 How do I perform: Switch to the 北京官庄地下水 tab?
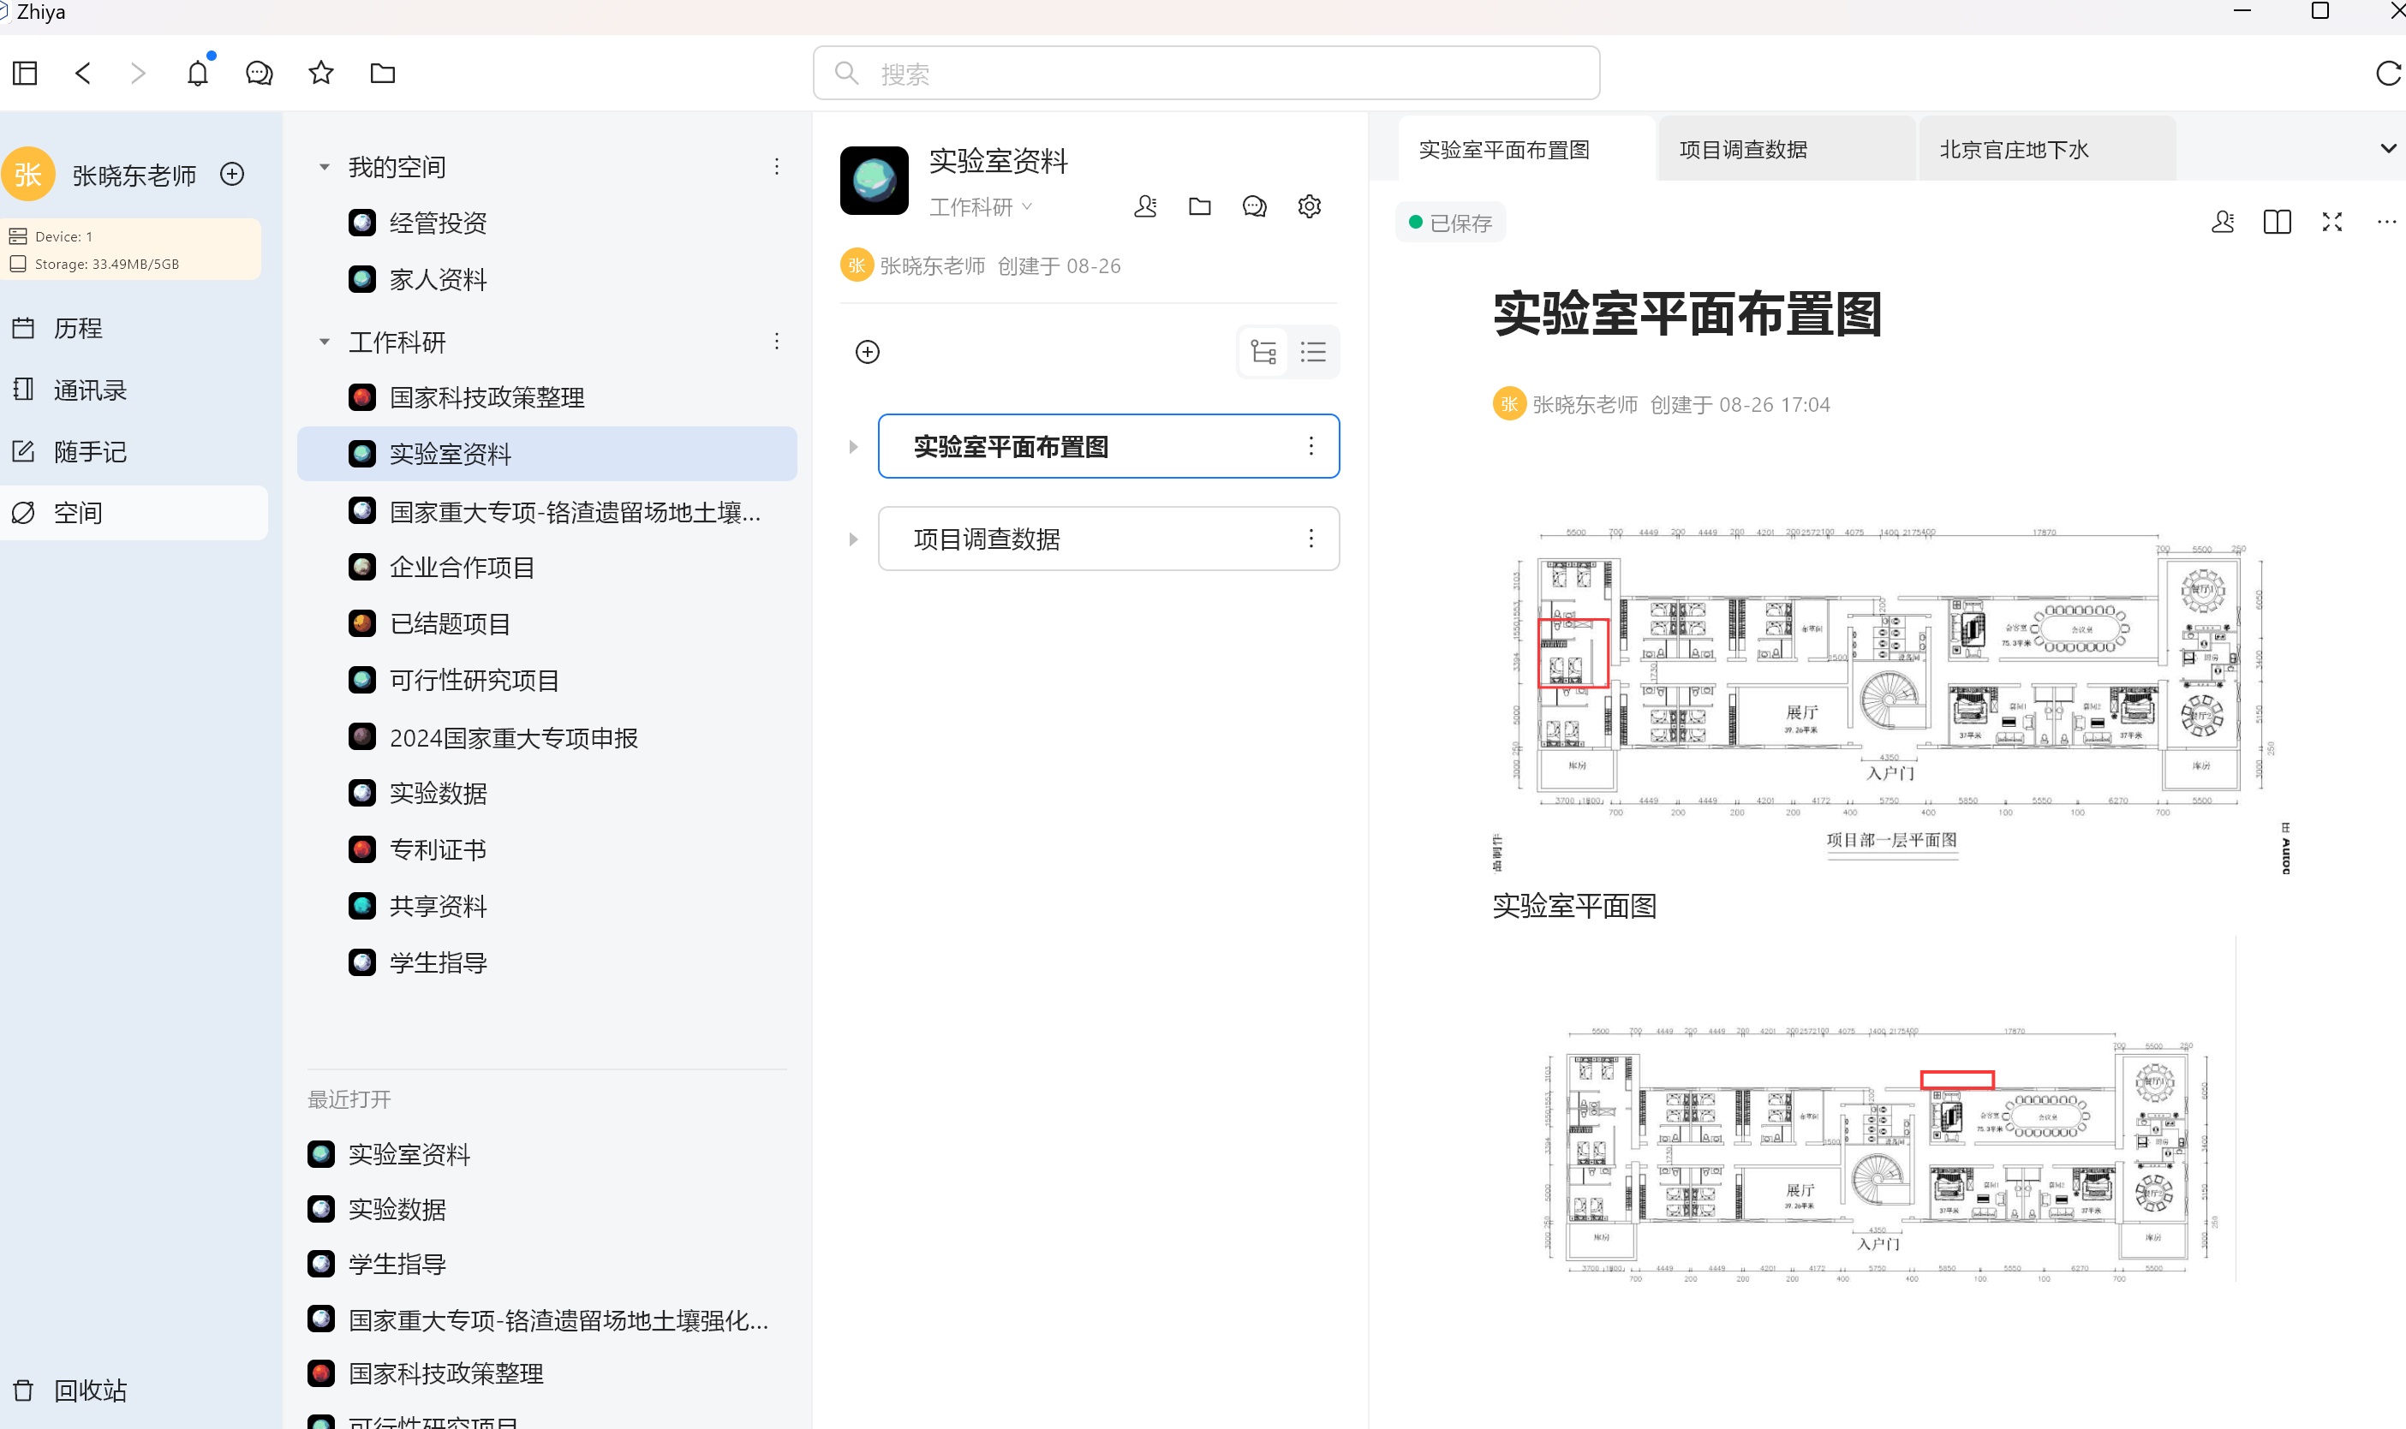pyautogui.click(x=2013, y=150)
